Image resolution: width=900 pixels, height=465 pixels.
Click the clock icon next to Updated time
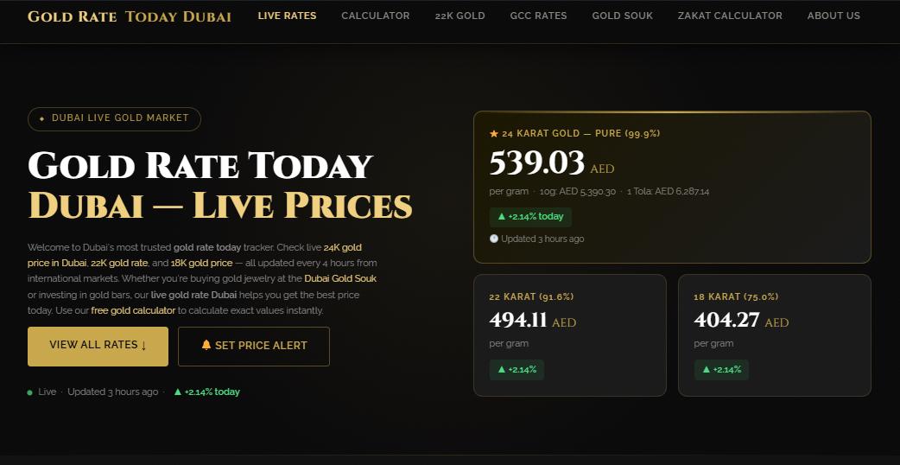click(x=494, y=239)
